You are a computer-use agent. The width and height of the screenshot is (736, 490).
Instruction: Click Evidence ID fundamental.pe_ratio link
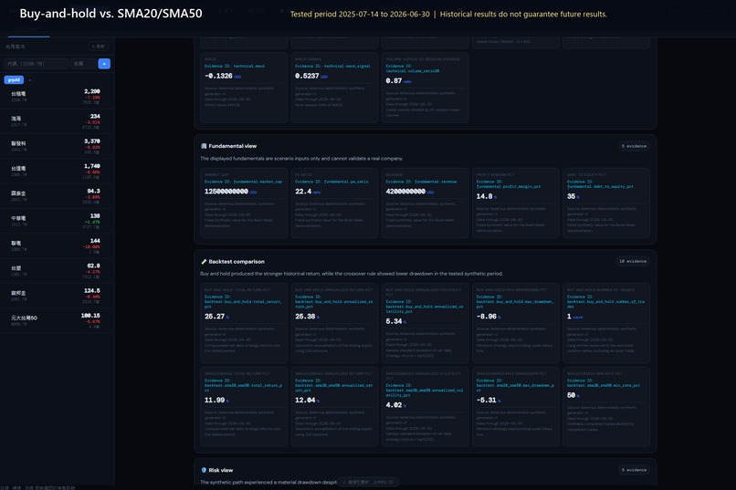331,182
